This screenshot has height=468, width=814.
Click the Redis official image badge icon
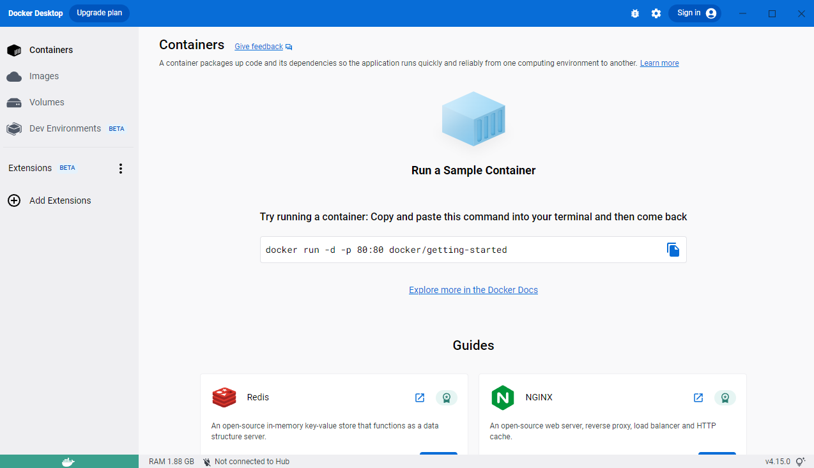click(447, 398)
